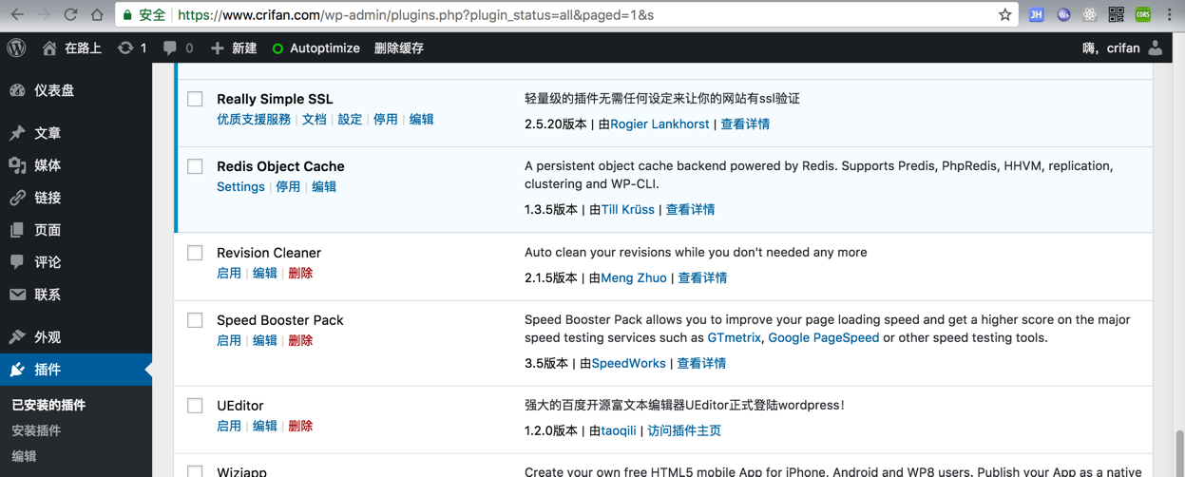
Task: Click 编辑 for Speed Booster Pack
Action: click(x=264, y=341)
